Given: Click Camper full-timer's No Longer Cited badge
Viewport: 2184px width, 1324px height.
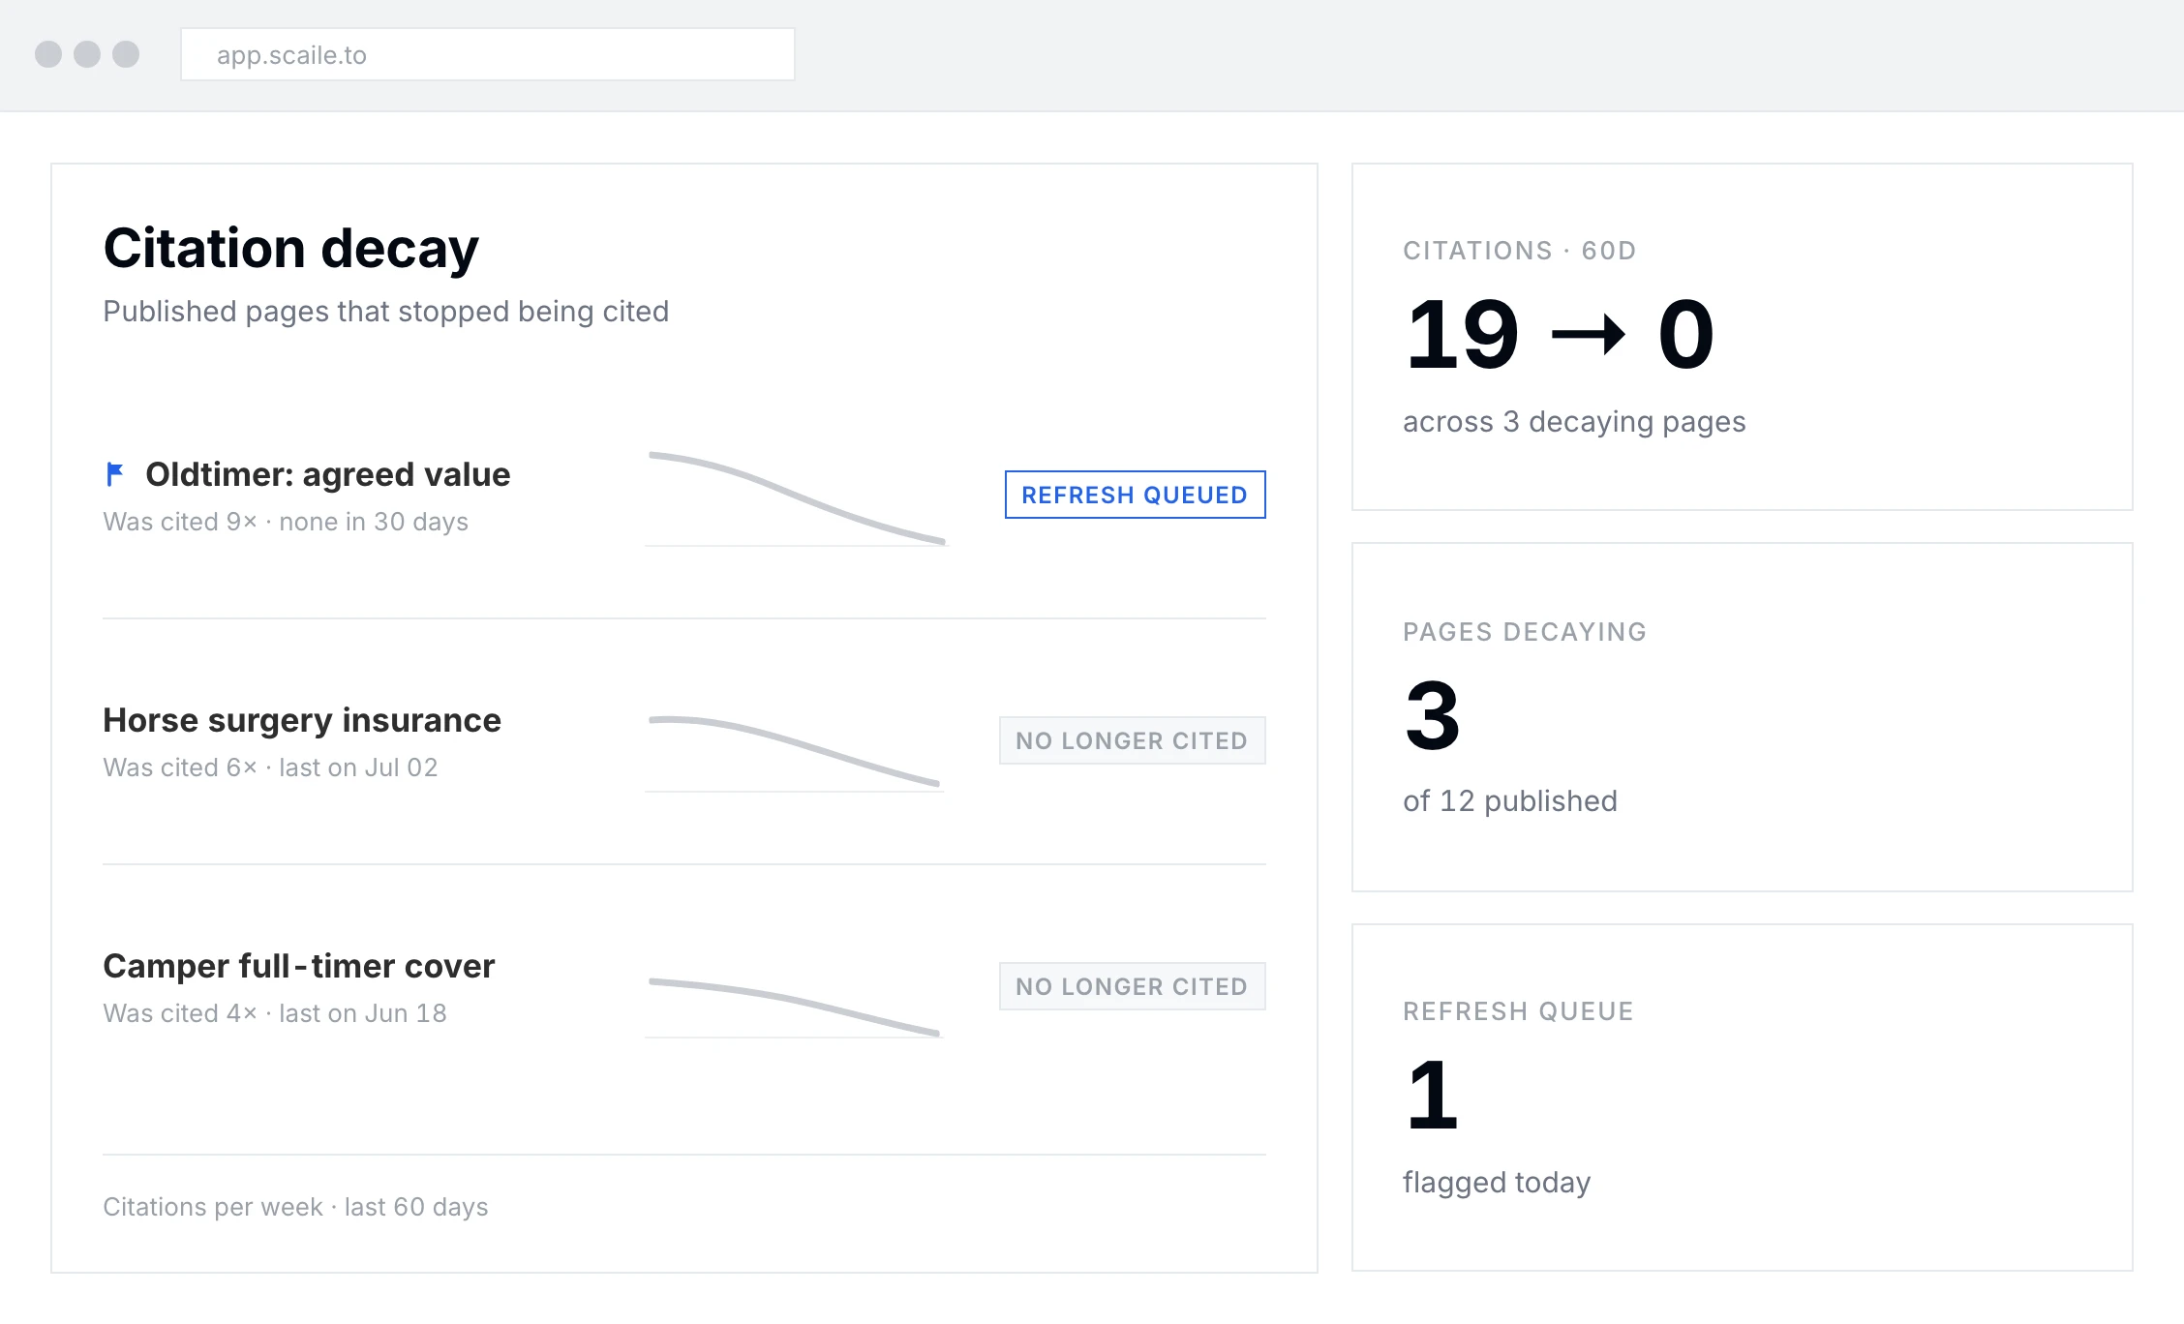Looking at the screenshot, I should (1132, 986).
